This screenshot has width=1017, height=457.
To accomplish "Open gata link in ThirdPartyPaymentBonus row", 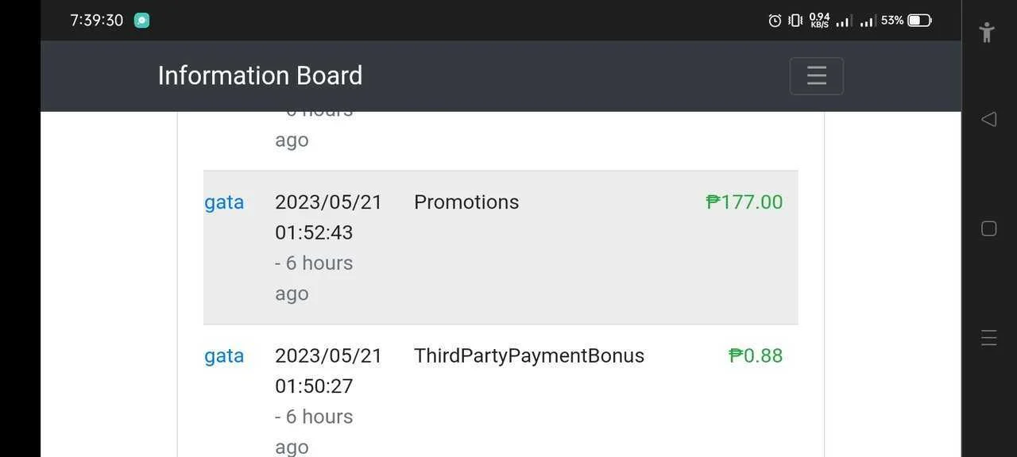I will (x=224, y=356).
